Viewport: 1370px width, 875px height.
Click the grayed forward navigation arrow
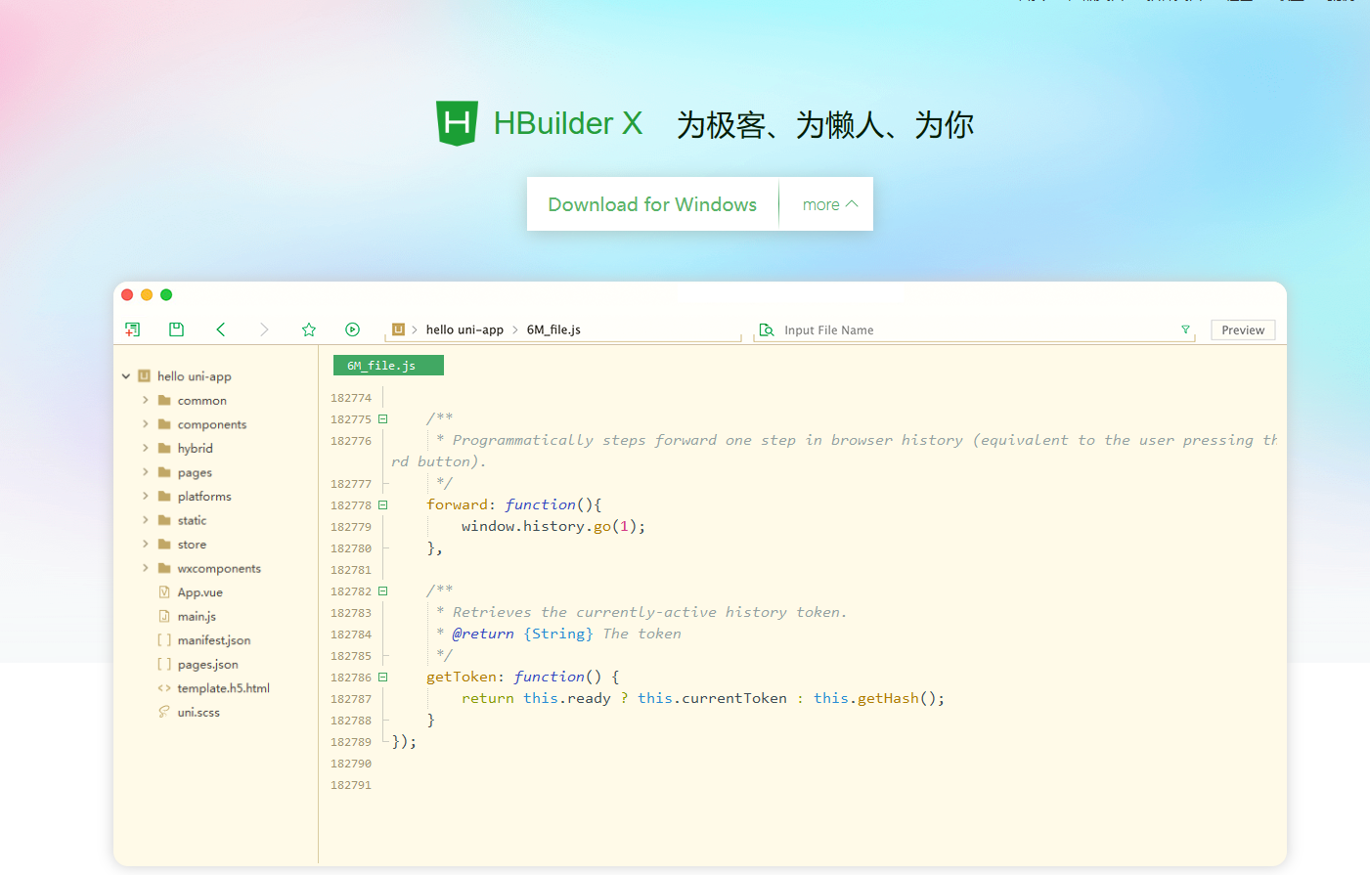pyautogui.click(x=264, y=329)
